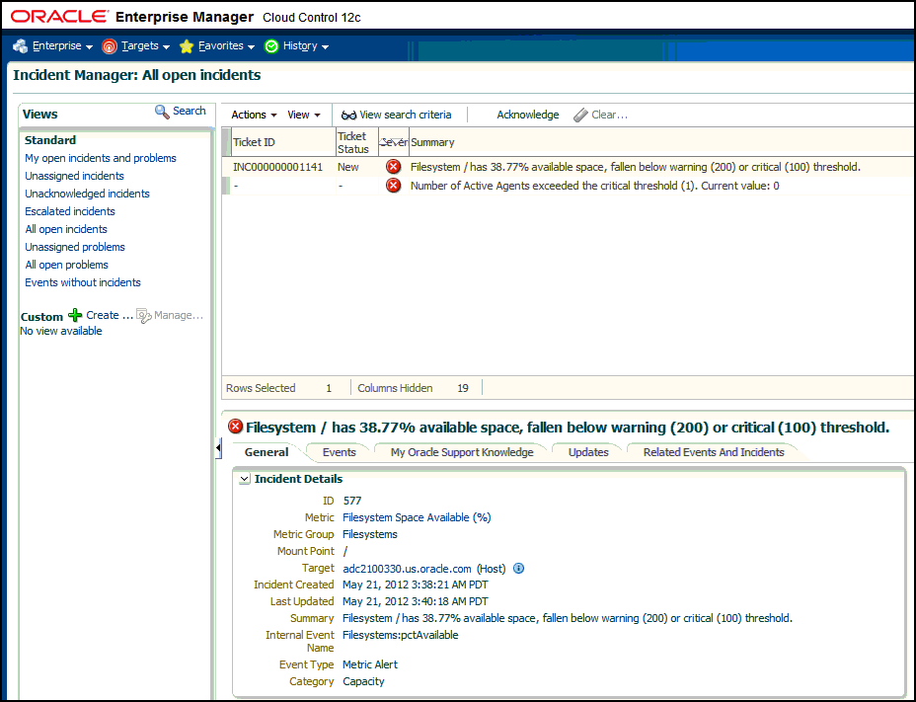Screen dimensions: 916x702
Task: Click the green plus Create icon
Action: coord(75,316)
